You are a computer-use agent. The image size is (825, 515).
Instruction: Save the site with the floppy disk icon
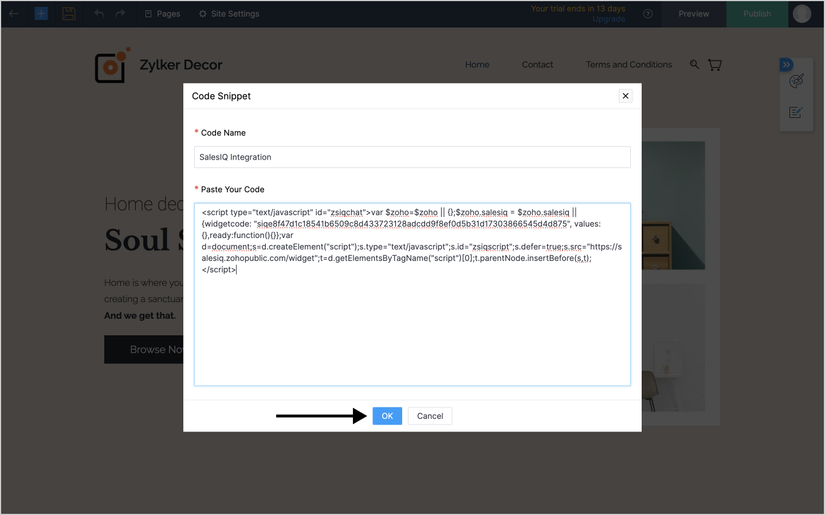click(69, 14)
